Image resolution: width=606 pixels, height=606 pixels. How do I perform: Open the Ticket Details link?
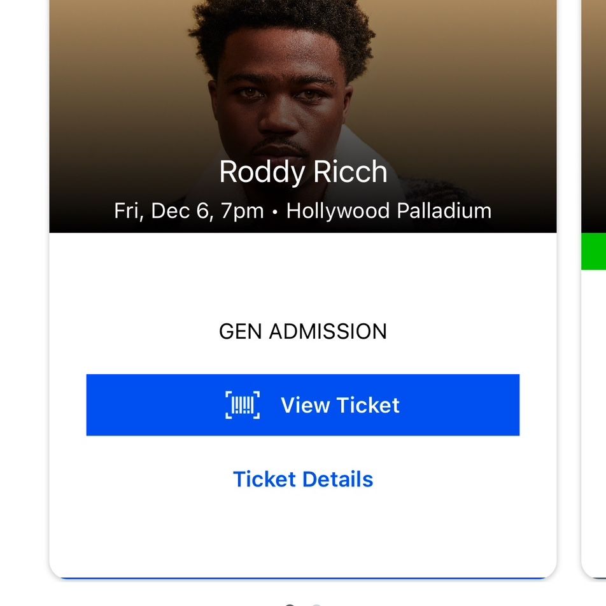pos(302,479)
